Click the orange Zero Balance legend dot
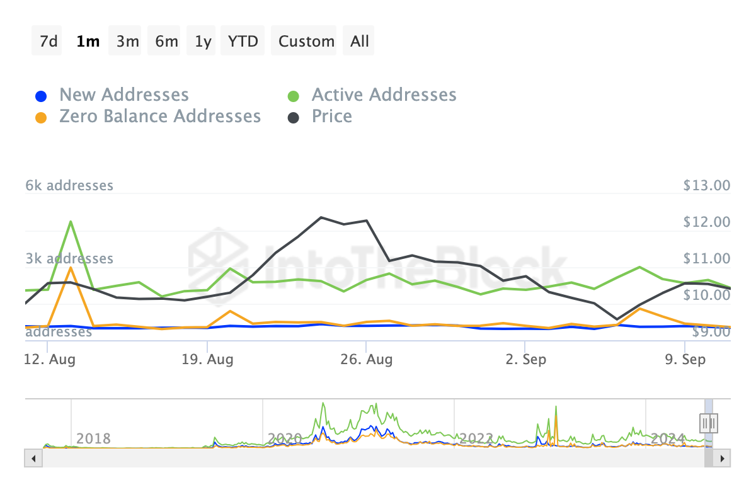The height and width of the screenshot is (504, 756). (41, 118)
